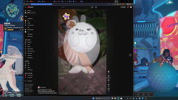Open File Explorer from taskbar
The width and height of the screenshot is (178, 100).
[115, 98]
